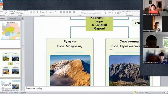Image resolution: width=168 pixels, height=94 pixels.
Task: Click the Уго... box on the right
Action: pyautogui.click(x=136, y=23)
